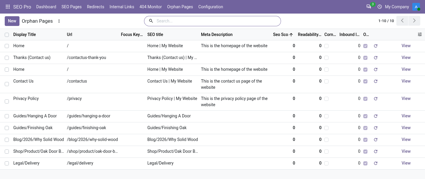
Task: Open the optional columns settings icon
Action: pos(420,35)
